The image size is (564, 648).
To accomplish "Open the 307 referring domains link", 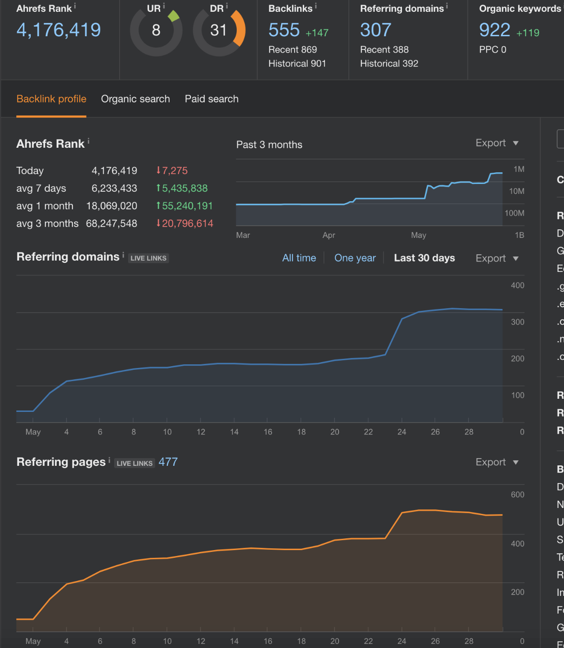I will coord(375,30).
